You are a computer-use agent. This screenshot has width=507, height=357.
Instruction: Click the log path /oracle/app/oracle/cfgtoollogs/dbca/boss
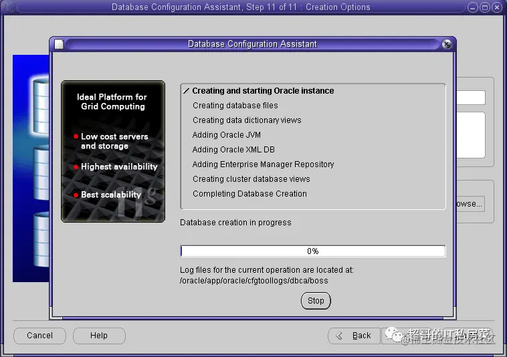click(254, 281)
